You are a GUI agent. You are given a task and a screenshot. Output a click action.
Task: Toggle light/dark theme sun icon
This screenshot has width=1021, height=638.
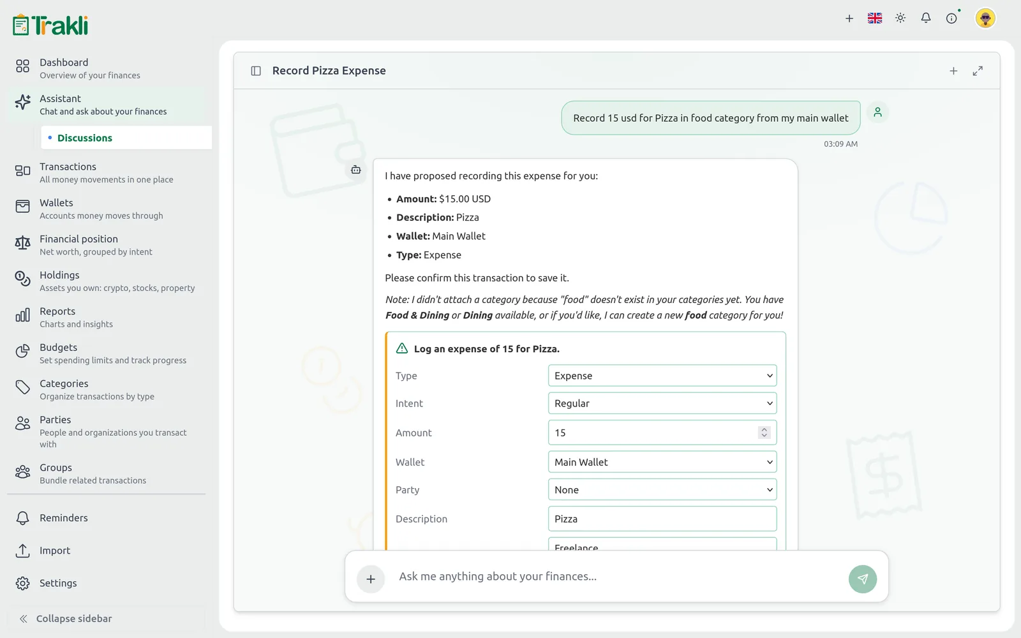click(900, 19)
